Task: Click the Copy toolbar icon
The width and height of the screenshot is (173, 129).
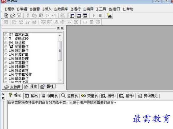Action: [34, 15]
